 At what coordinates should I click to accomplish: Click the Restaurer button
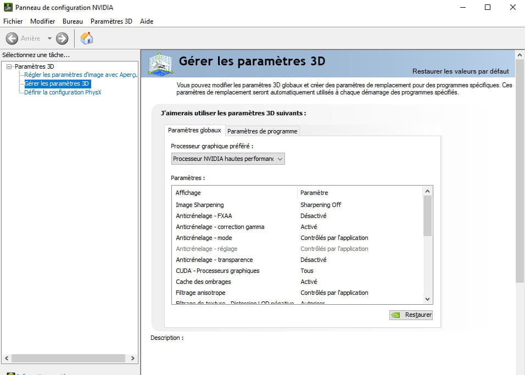tap(411, 315)
